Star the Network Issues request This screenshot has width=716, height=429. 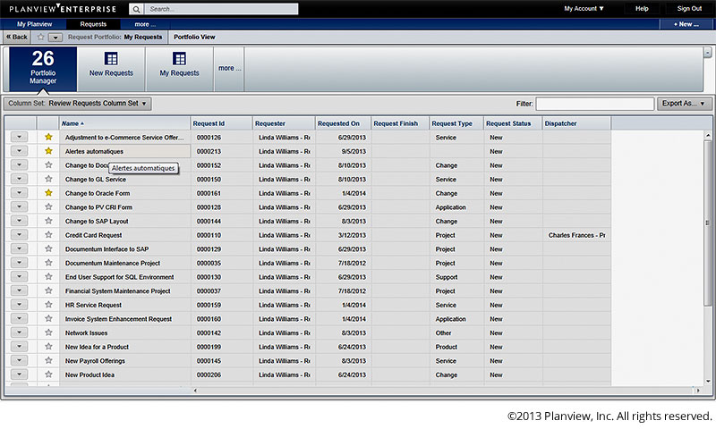pos(48,332)
